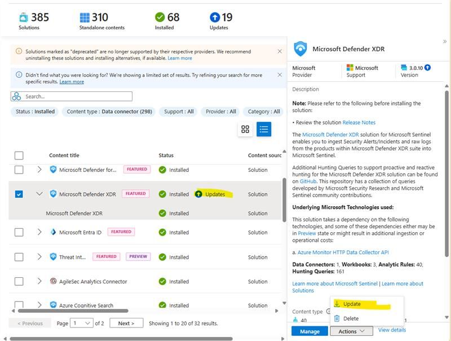Switch to list view
The width and height of the screenshot is (451, 341).
(264, 129)
